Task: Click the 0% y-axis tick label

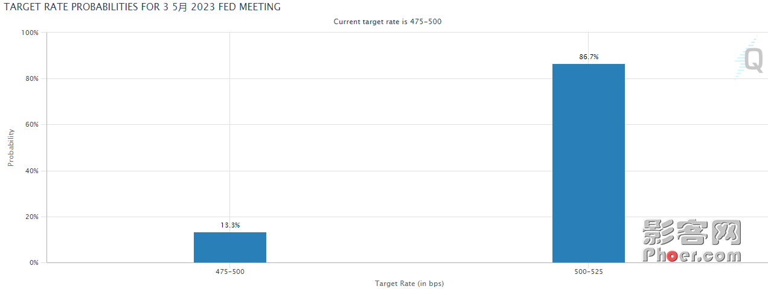Action: (x=34, y=262)
